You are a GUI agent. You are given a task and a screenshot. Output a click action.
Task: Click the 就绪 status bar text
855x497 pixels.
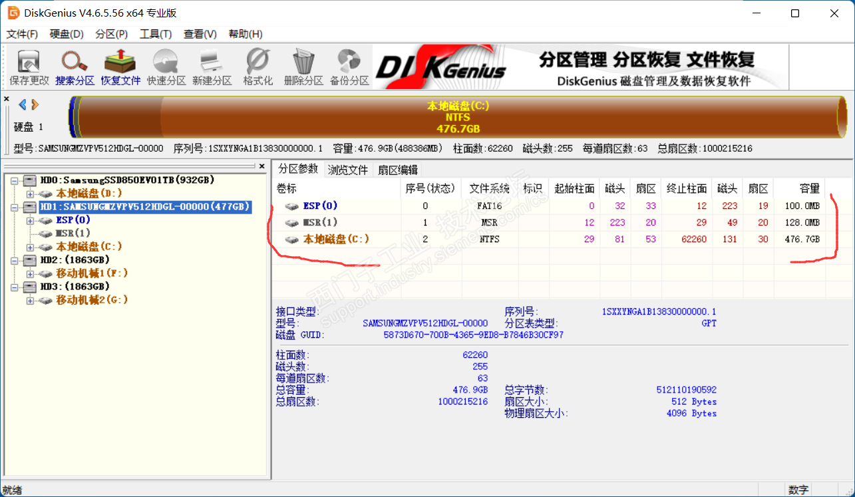pyautogui.click(x=13, y=490)
